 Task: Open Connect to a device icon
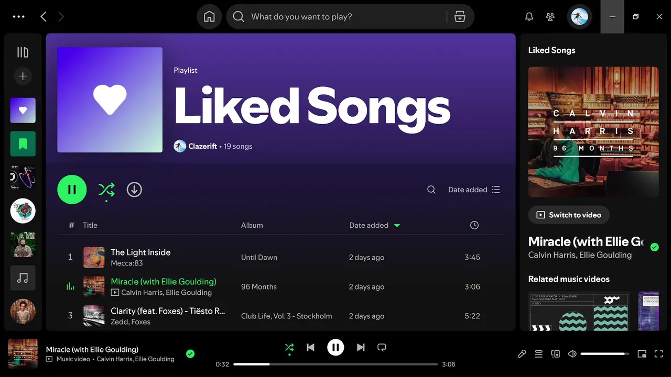tap(556, 354)
